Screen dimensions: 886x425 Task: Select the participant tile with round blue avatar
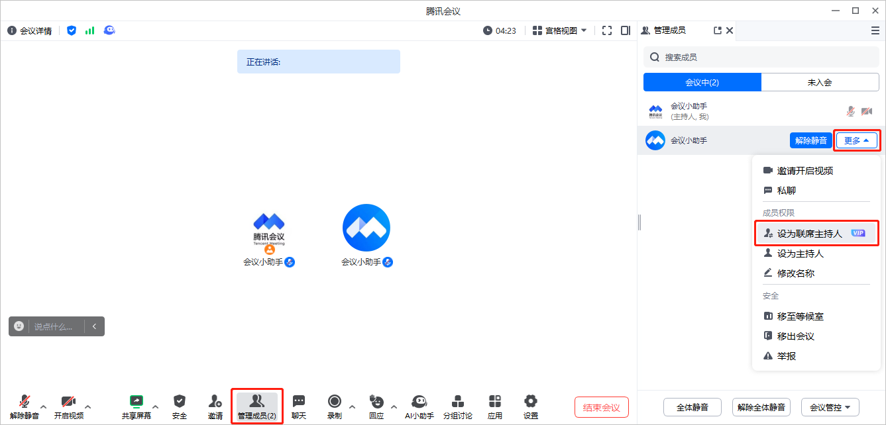click(366, 235)
